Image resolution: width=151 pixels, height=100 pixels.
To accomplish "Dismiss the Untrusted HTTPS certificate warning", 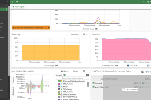I will (x=48, y=28).
